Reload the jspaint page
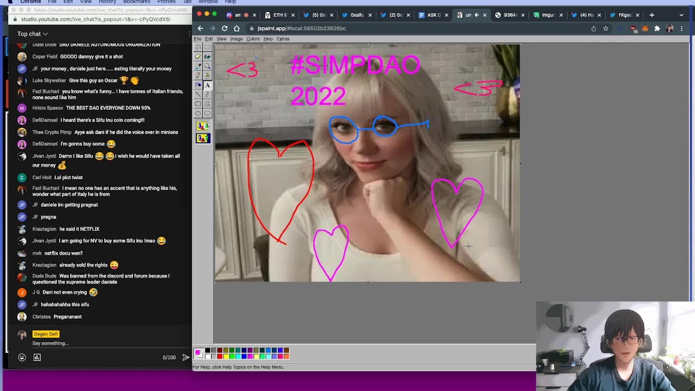Viewport: 695px width, 391px height. (224, 28)
